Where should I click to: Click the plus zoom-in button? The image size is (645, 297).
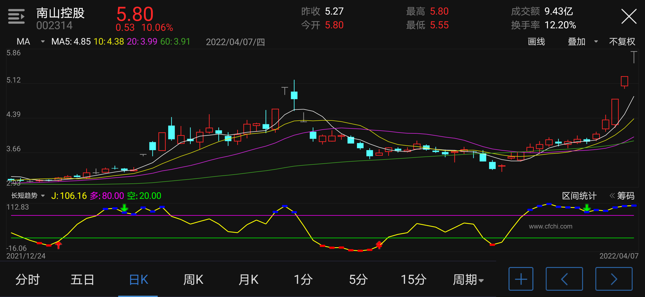(521, 279)
